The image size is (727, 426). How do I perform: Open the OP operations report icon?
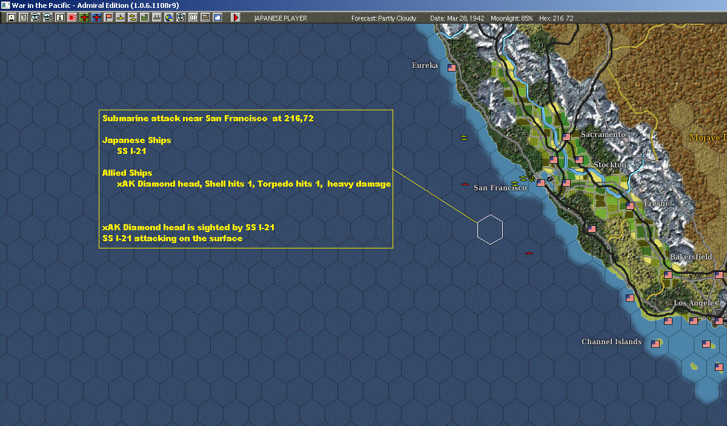point(193,18)
